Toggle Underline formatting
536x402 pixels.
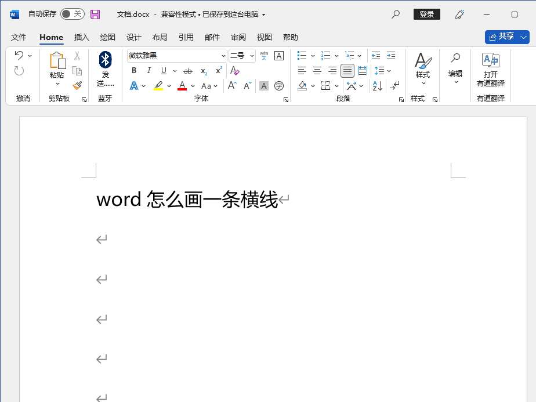164,70
